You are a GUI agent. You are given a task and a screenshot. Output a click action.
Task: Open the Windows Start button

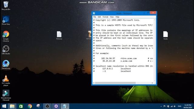point(4,106)
